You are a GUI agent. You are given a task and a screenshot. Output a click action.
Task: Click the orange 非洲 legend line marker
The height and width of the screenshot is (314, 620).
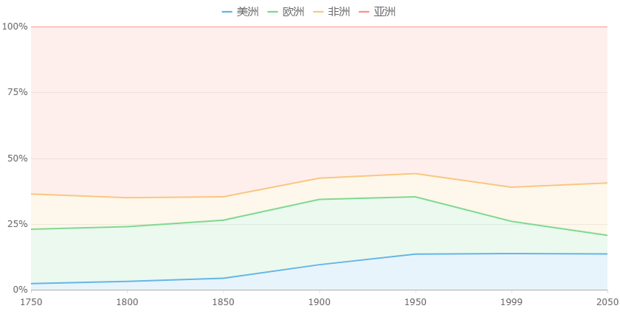[x=318, y=12]
